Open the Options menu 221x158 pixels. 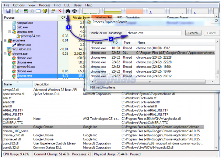[x=19, y=5]
